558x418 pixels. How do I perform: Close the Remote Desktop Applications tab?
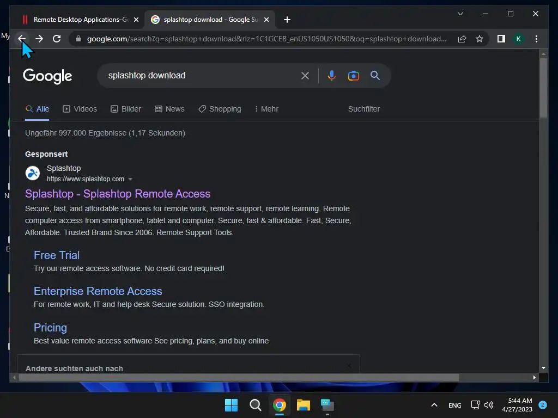click(136, 20)
